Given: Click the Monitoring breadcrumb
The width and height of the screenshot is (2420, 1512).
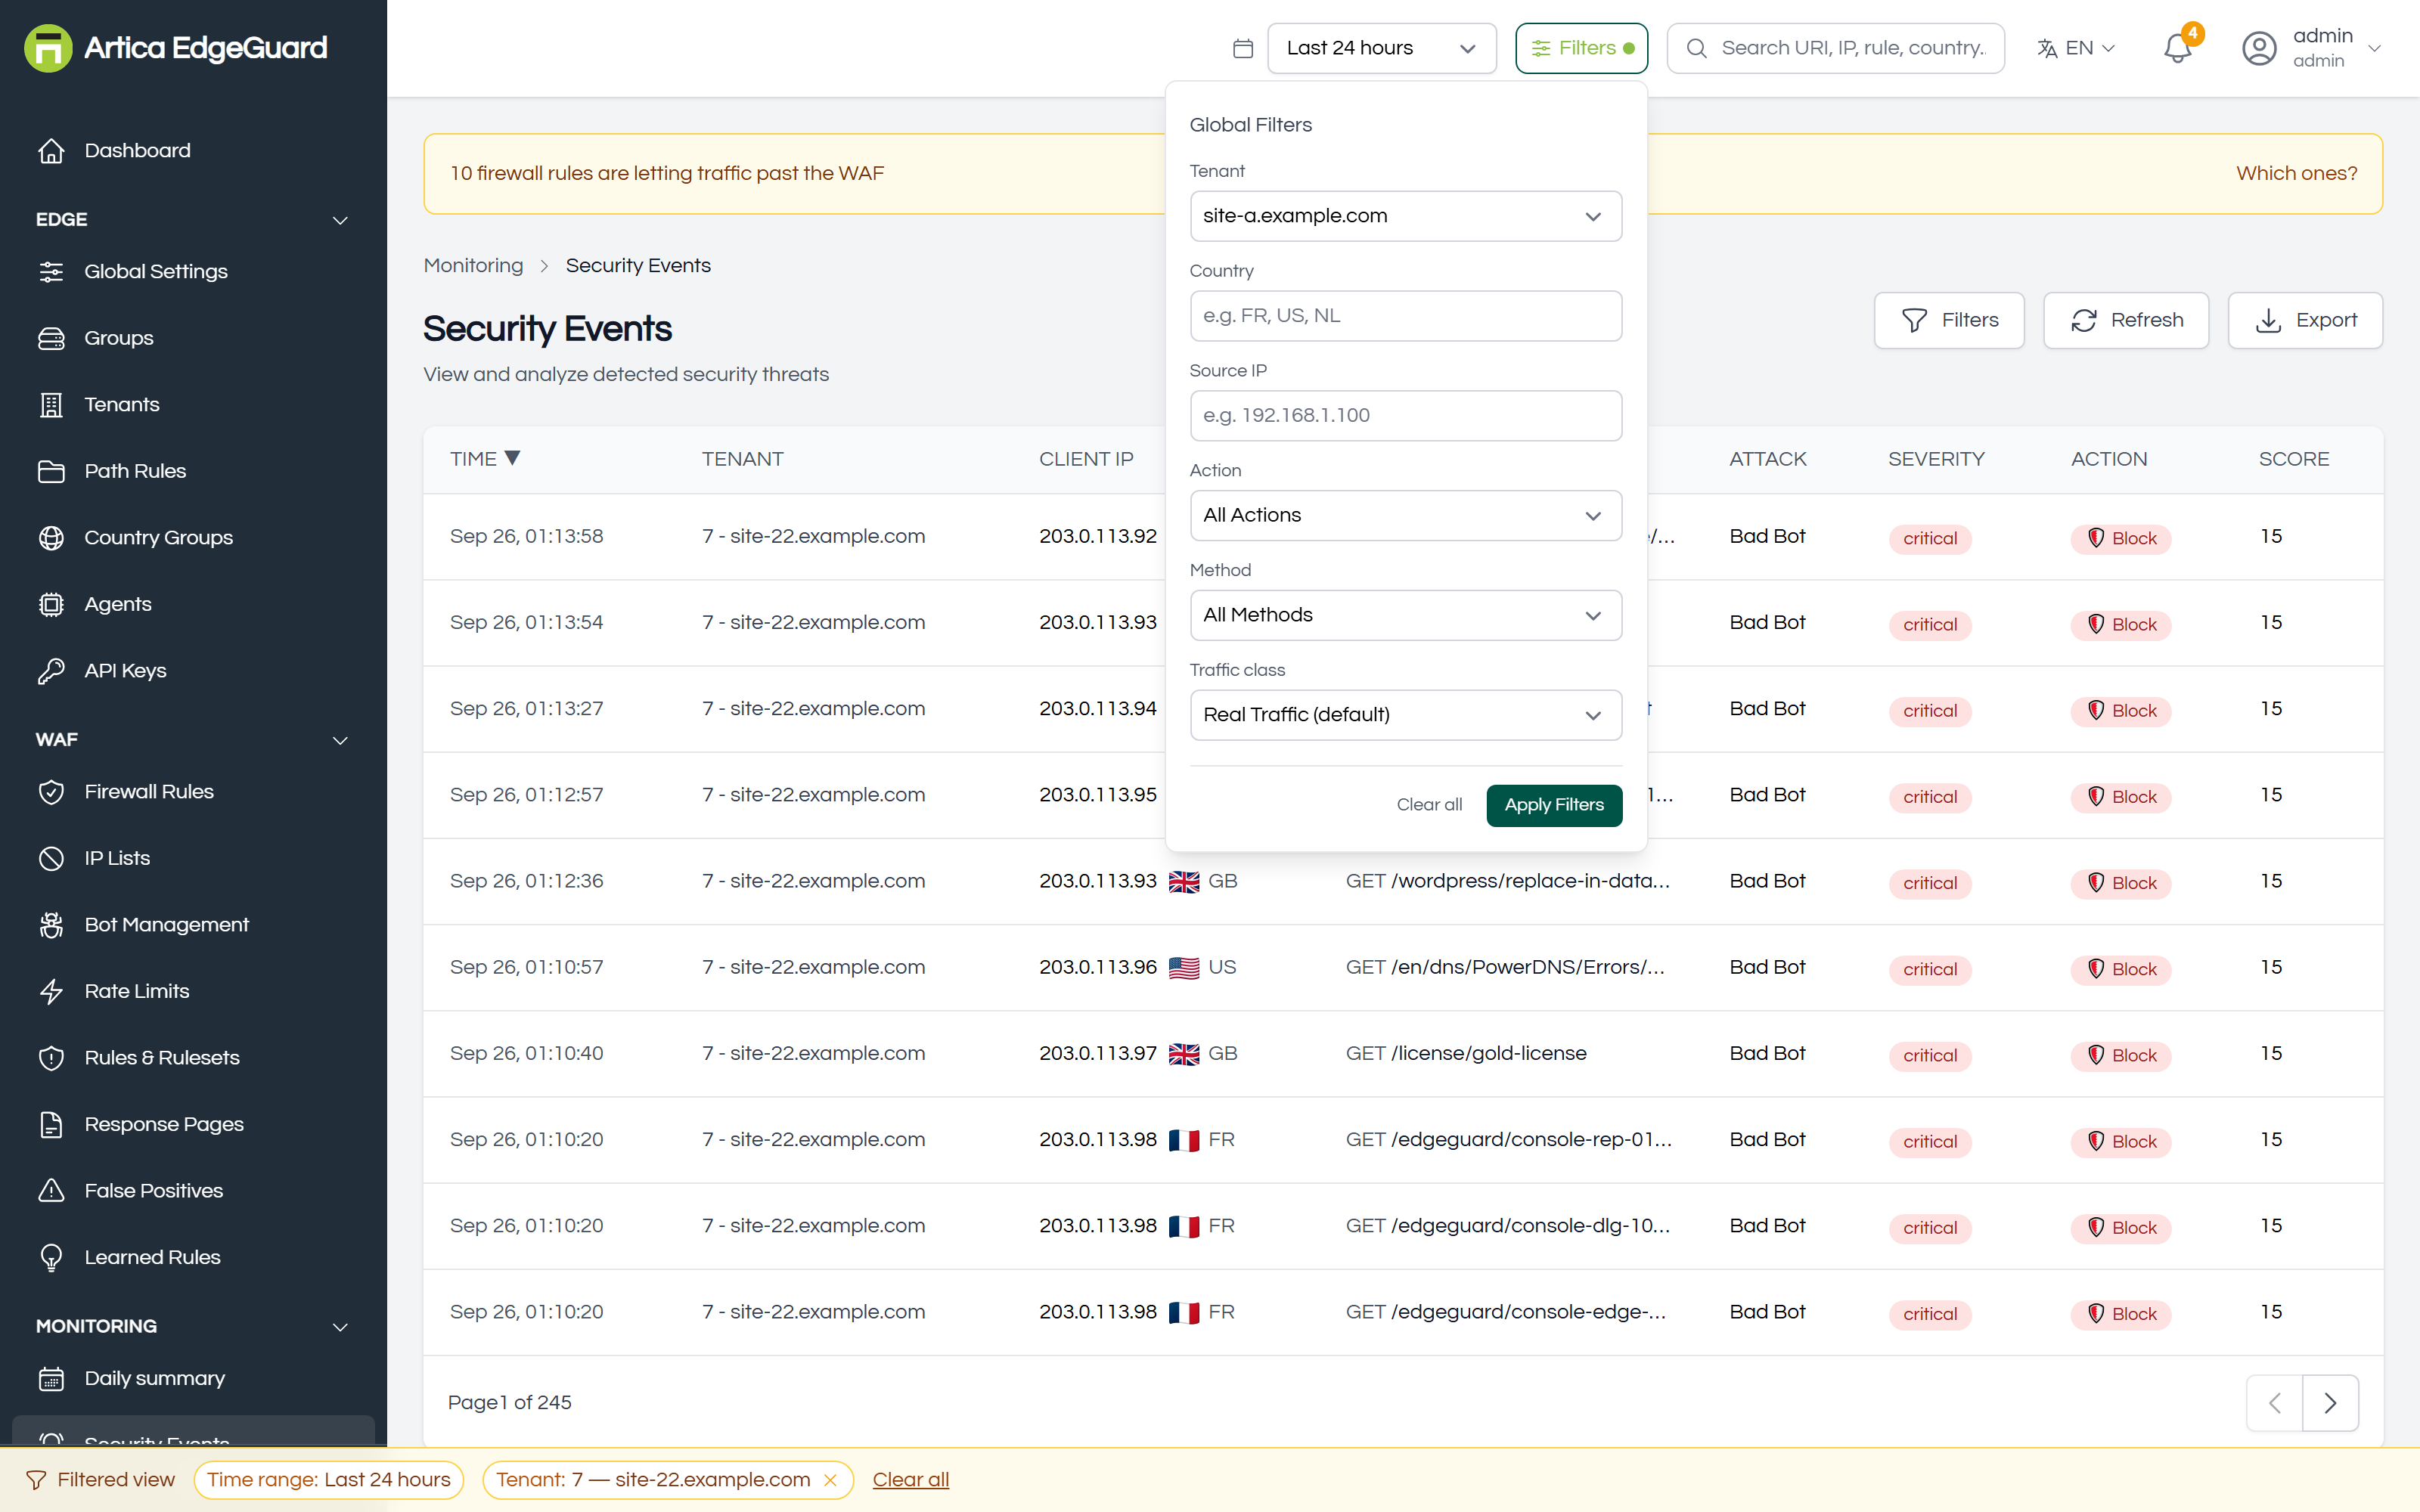Looking at the screenshot, I should point(473,265).
